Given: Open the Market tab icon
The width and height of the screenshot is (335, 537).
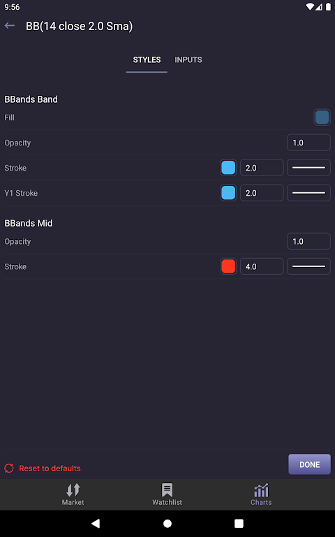Looking at the screenshot, I should [x=73, y=490].
